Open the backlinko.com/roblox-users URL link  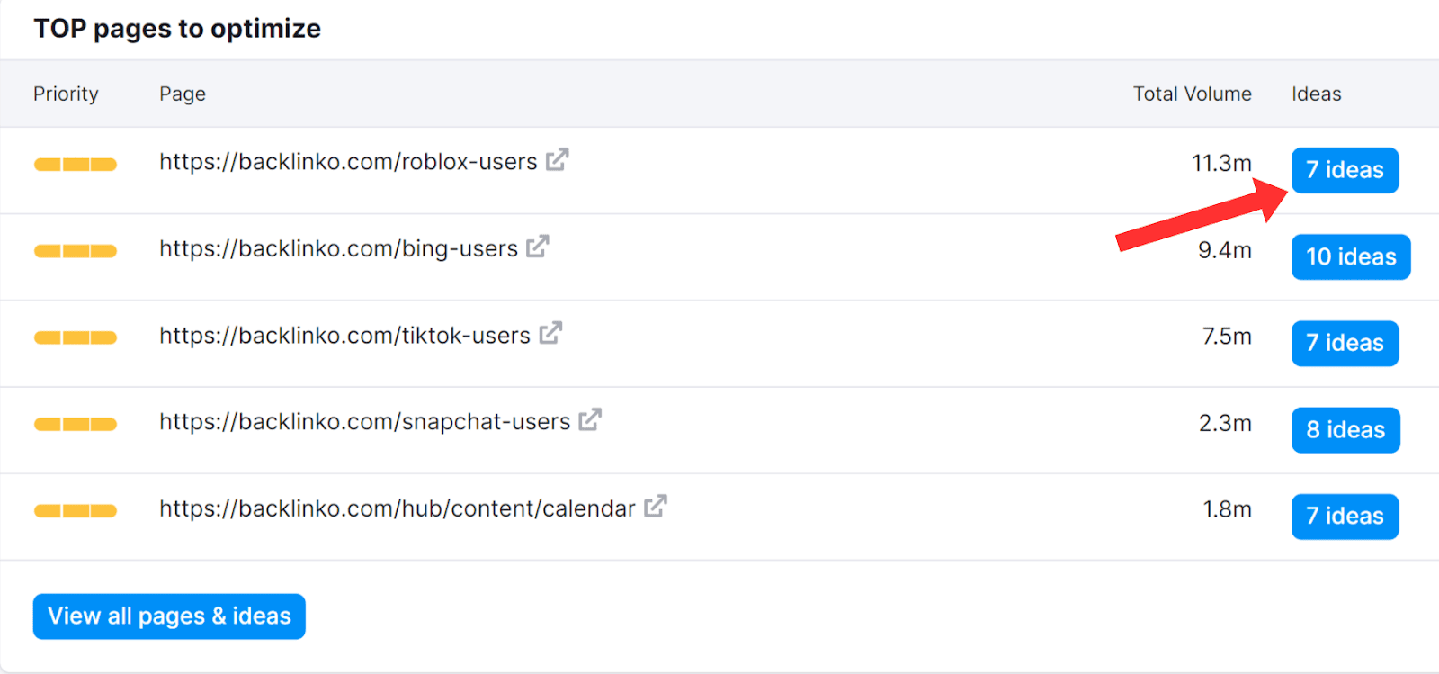[348, 162]
